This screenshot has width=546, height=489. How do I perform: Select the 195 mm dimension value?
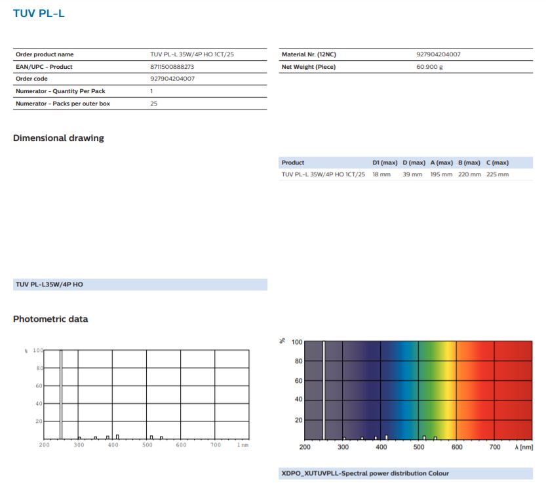441,174
